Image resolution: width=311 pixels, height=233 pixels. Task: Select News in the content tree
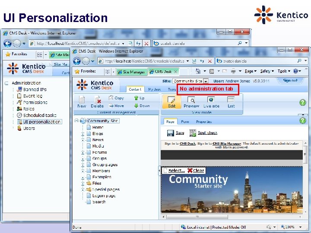pos(98,140)
